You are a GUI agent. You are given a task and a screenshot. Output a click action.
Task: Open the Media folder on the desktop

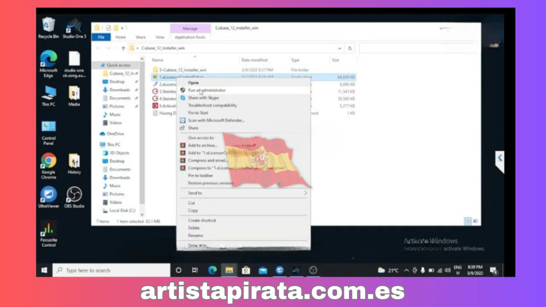tap(74, 96)
